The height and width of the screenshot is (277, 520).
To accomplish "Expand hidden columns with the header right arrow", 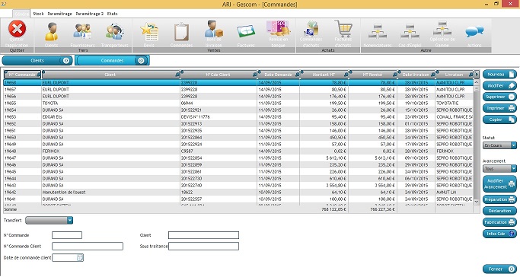I will 477,75.
